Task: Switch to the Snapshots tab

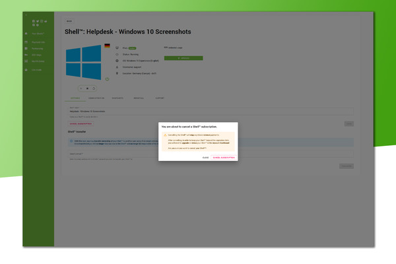Action: pos(117,98)
